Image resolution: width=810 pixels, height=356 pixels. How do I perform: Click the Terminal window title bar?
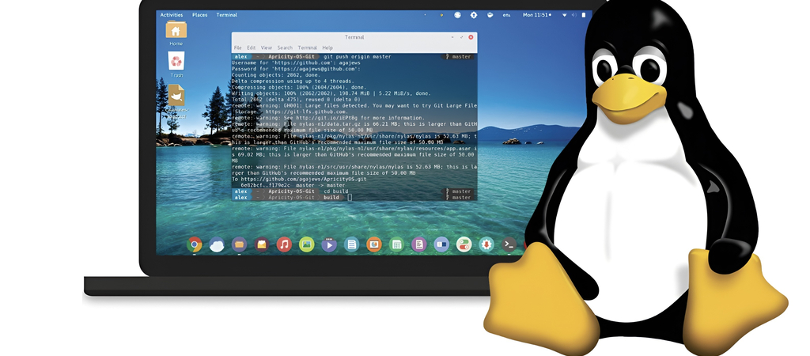coord(354,37)
